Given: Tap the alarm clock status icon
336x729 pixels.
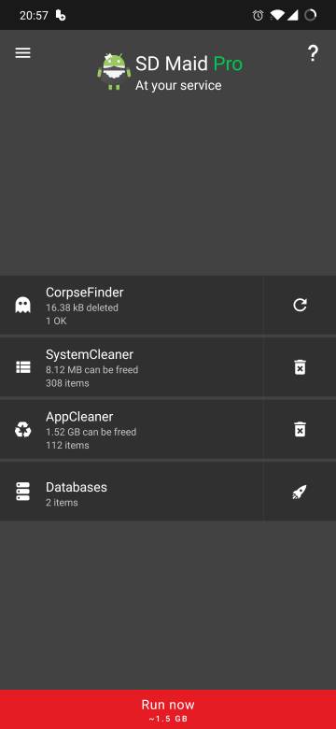Looking at the screenshot, I should [x=258, y=15].
